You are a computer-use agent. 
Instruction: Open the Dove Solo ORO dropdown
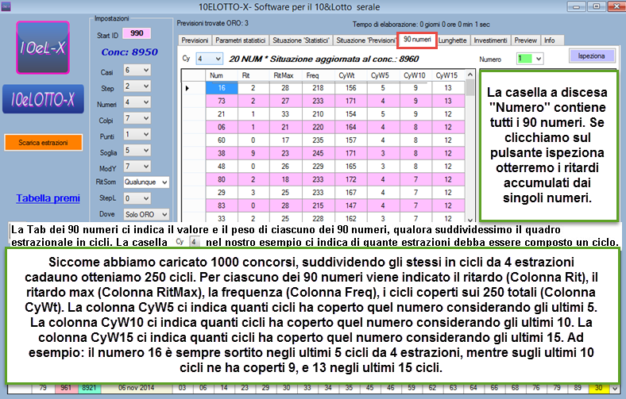(x=146, y=214)
